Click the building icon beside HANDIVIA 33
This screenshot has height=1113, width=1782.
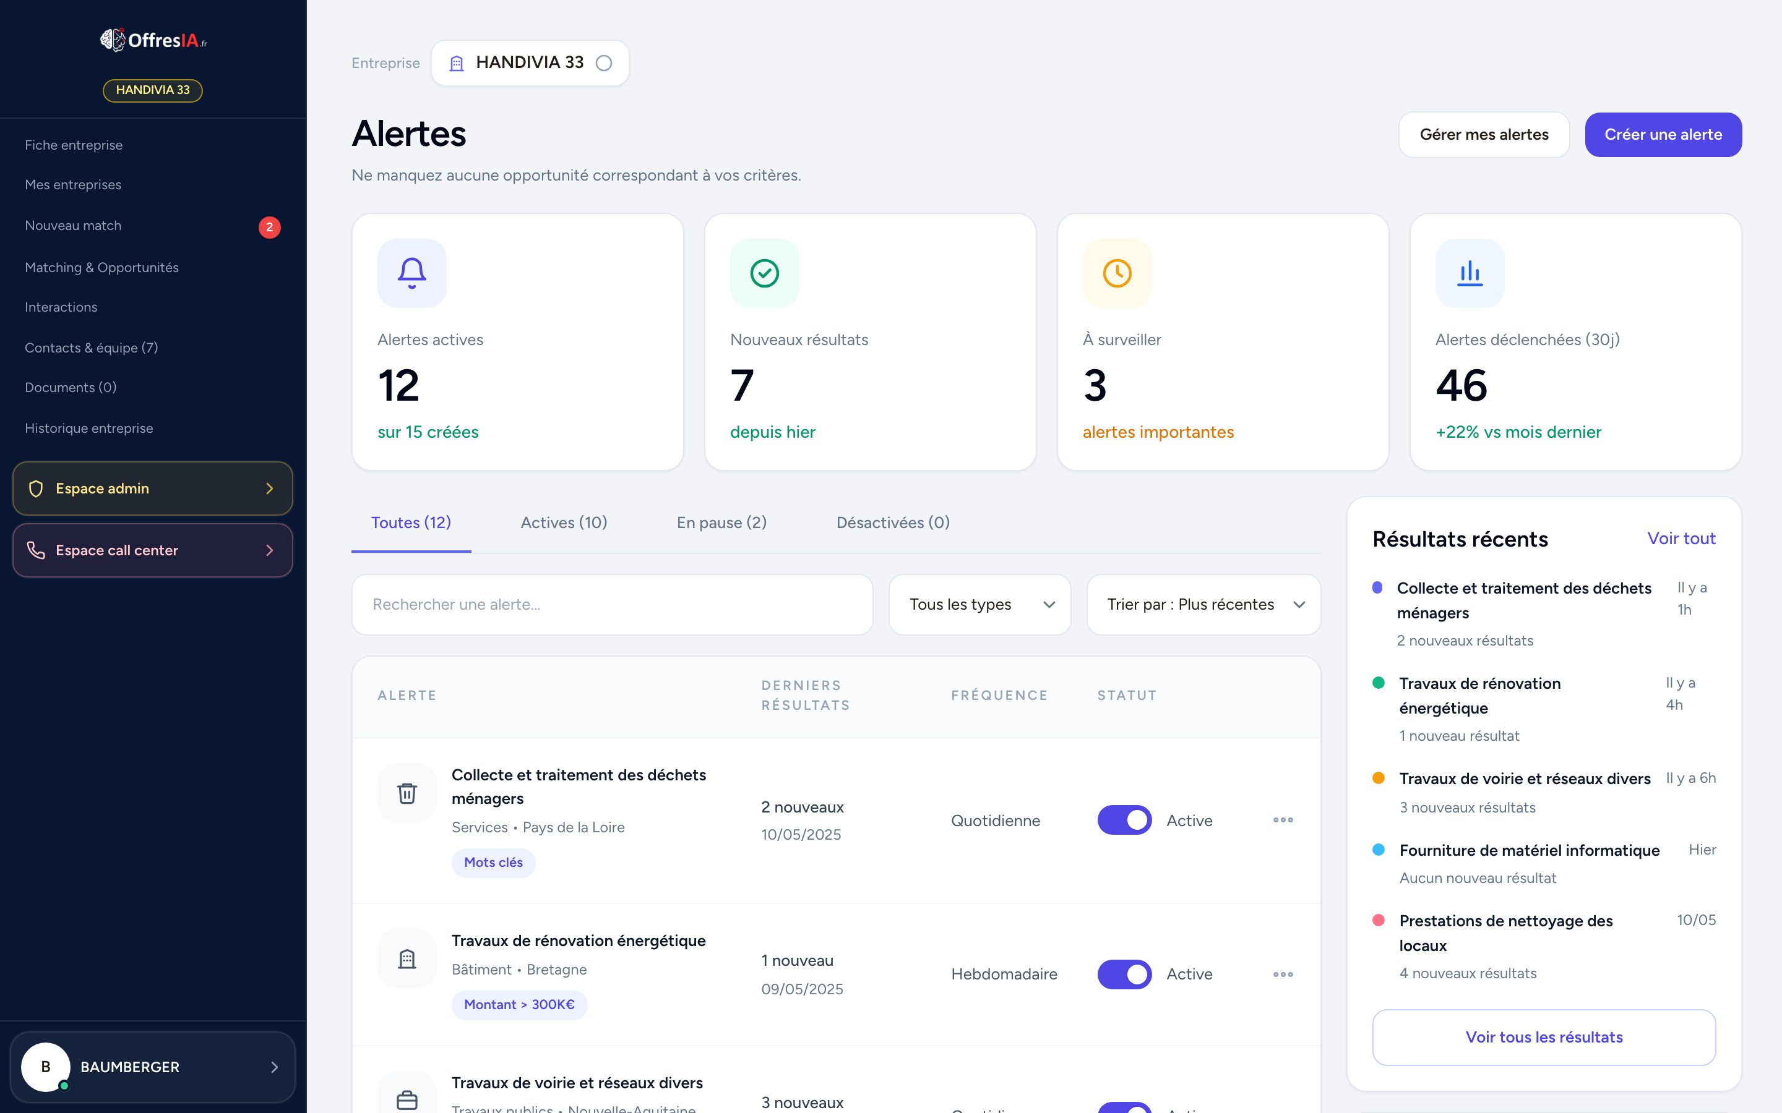457,63
